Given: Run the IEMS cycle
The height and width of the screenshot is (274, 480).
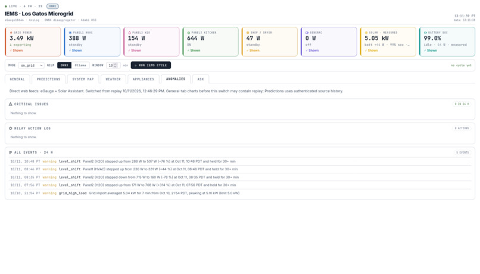Looking at the screenshot, I should coord(151,65).
